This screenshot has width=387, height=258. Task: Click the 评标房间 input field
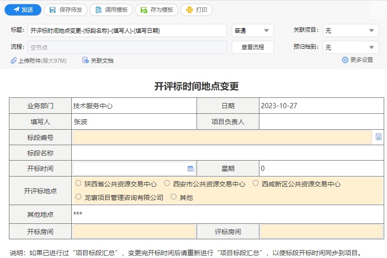tap(321, 231)
